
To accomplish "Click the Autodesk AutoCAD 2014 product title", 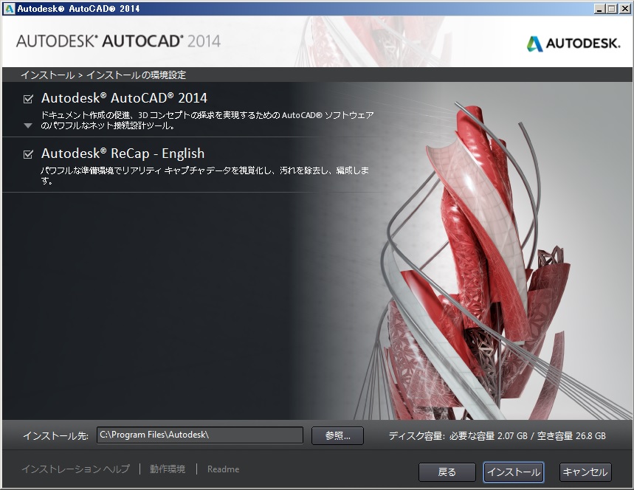I will (124, 98).
